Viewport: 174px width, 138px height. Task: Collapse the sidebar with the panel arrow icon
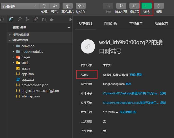(x=71, y=19)
